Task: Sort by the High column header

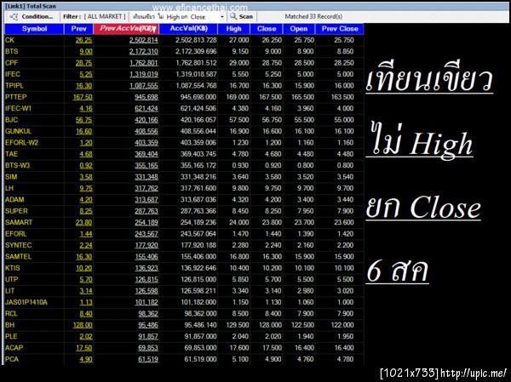Action: pos(233,29)
